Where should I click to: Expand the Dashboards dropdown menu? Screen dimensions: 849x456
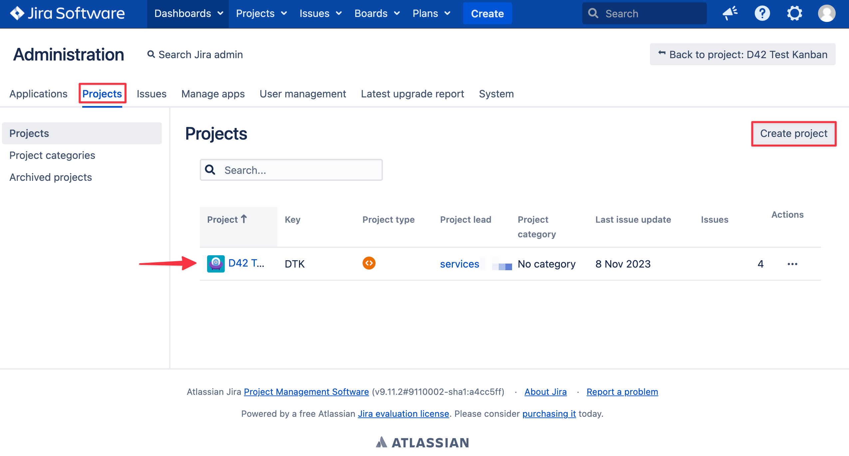(x=188, y=14)
